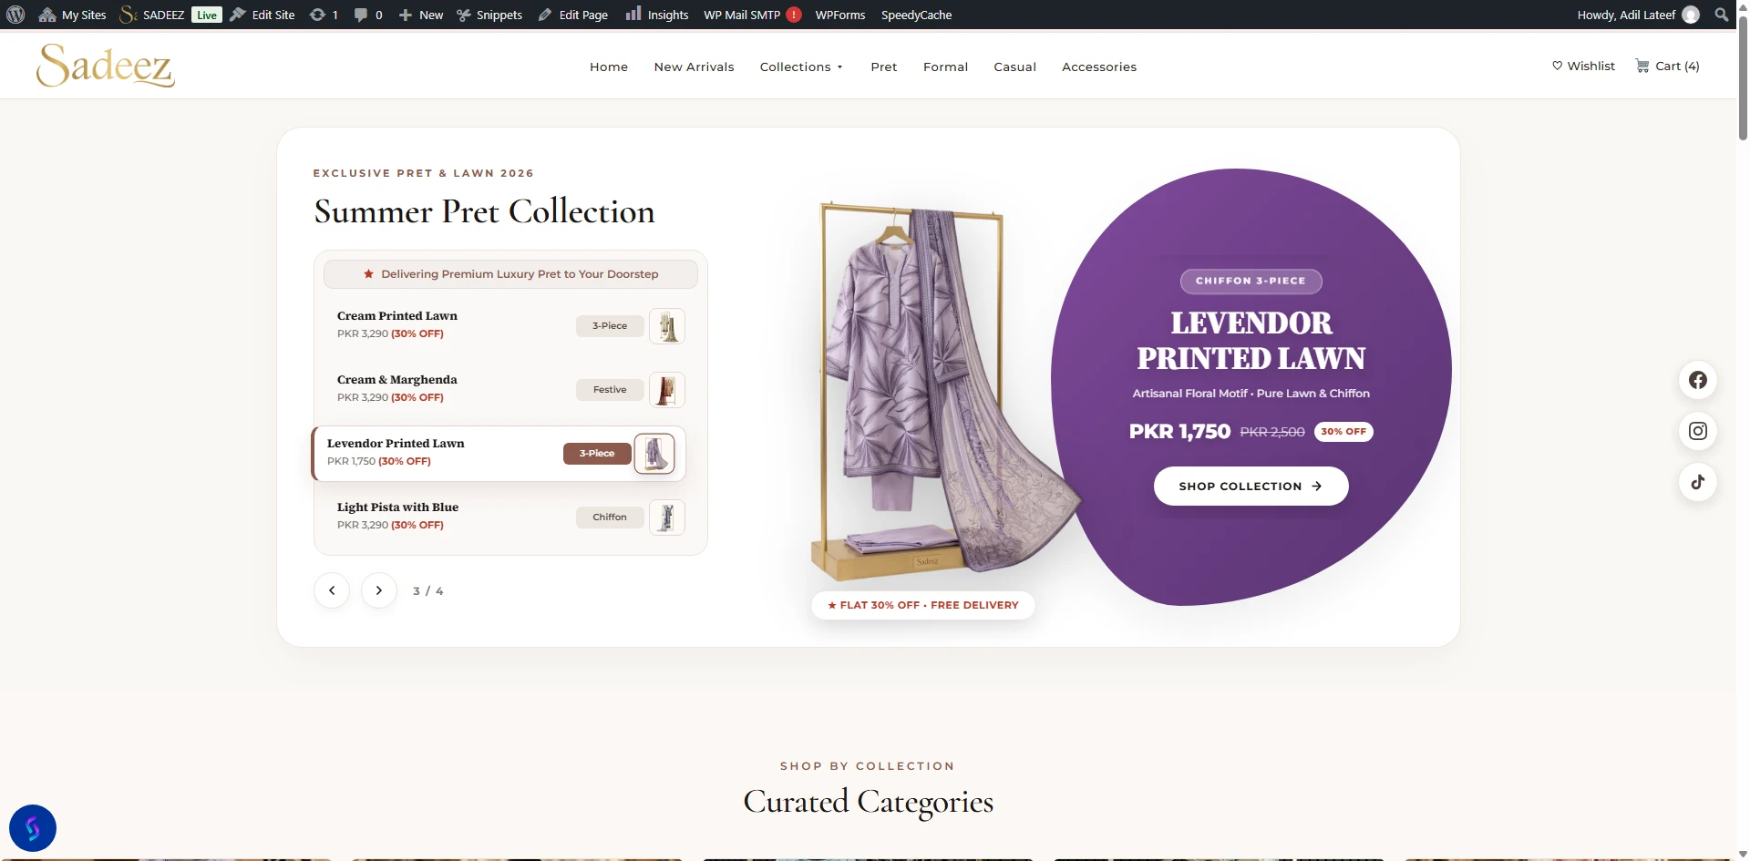Click the Howdy, Adil Lateef account avatar
The width and height of the screenshot is (1750, 861).
click(1691, 15)
